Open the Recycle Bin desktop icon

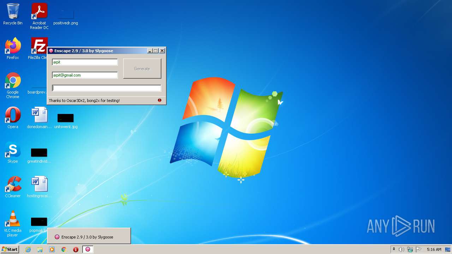pyautogui.click(x=13, y=14)
